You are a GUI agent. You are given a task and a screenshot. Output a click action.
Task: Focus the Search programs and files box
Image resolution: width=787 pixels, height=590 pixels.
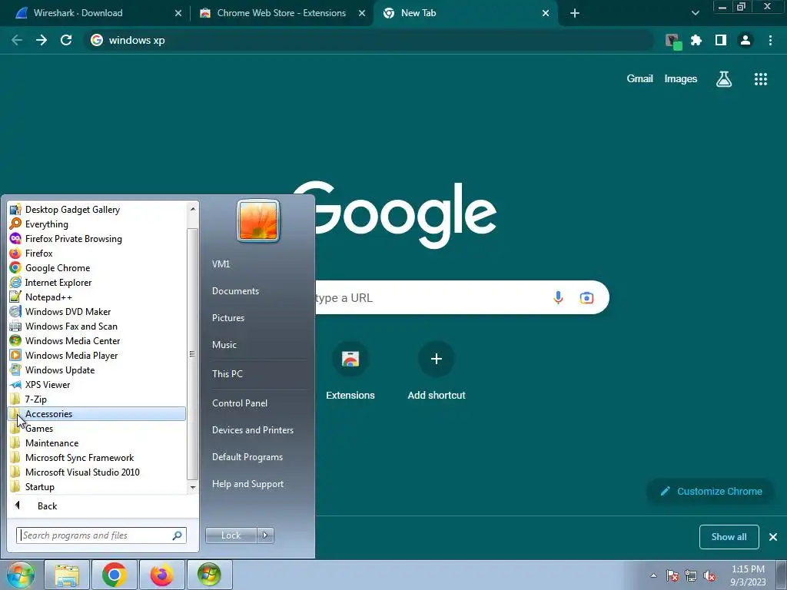101,535
